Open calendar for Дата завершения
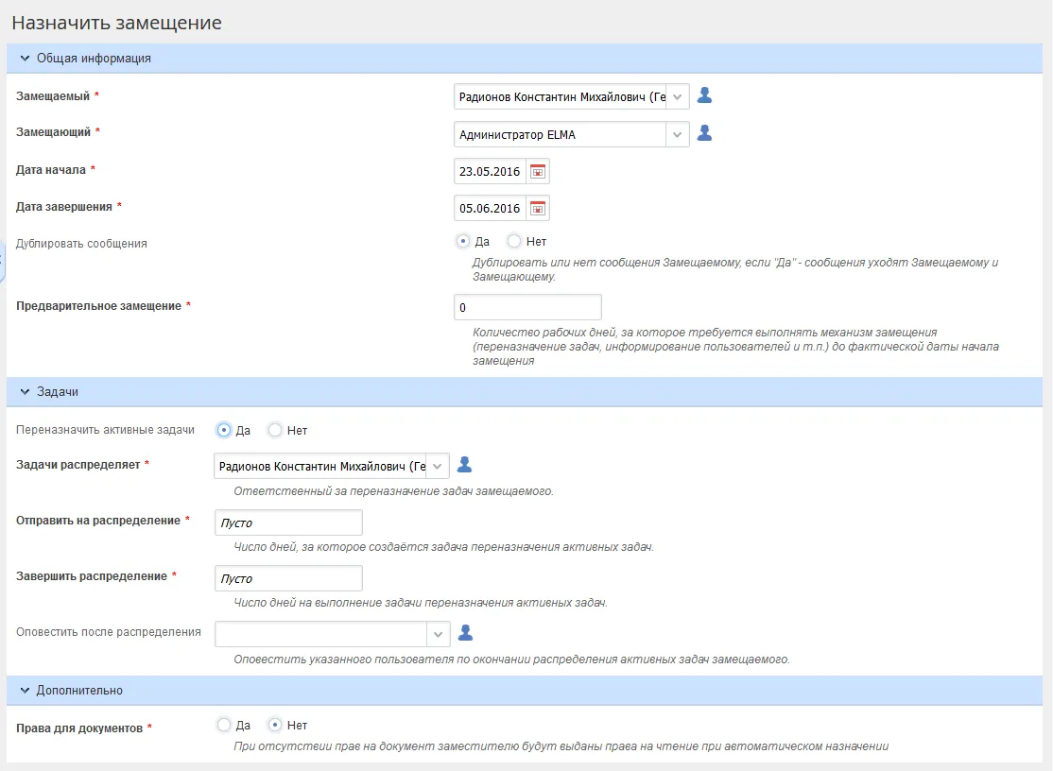 (538, 208)
